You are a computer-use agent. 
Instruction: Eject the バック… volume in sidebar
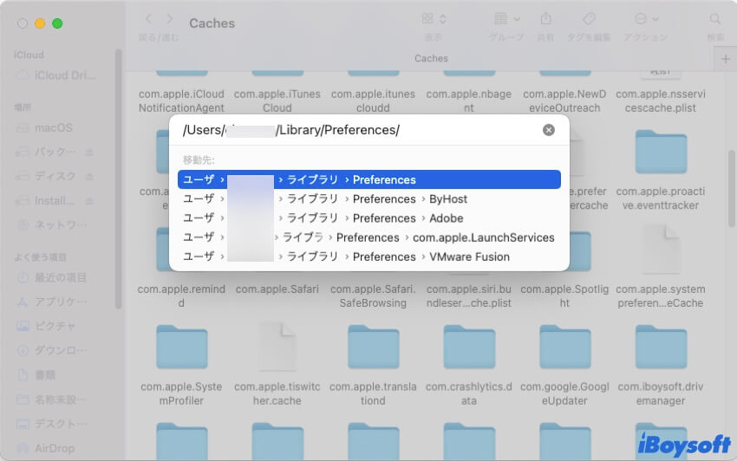tap(89, 153)
